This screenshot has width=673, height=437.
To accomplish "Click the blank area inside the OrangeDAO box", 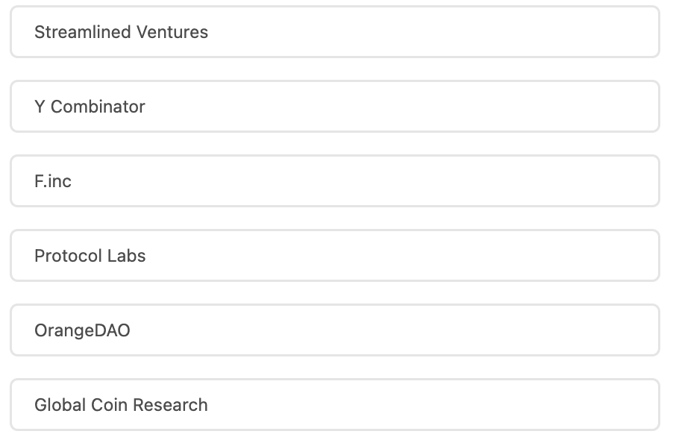I will click(x=448, y=330).
